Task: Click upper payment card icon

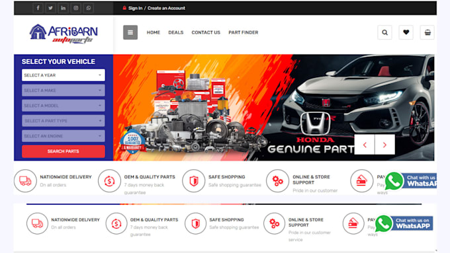Action: coord(361,181)
